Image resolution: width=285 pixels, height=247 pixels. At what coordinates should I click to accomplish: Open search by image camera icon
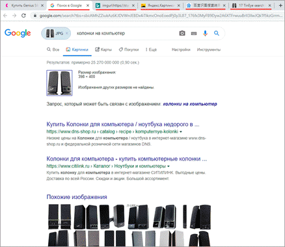[182, 33]
